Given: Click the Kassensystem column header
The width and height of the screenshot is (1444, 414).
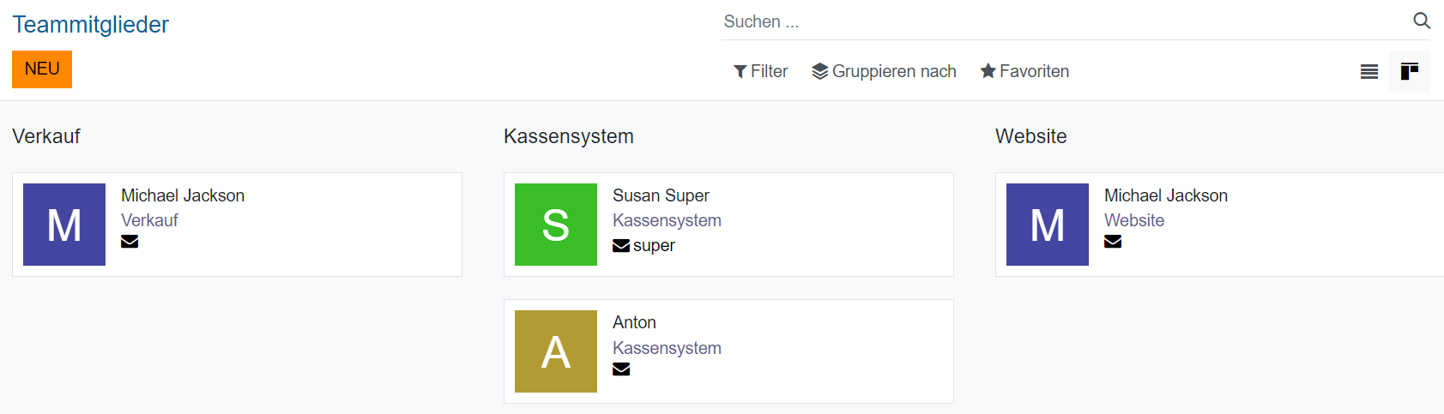Looking at the screenshot, I should click(x=569, y=136).
